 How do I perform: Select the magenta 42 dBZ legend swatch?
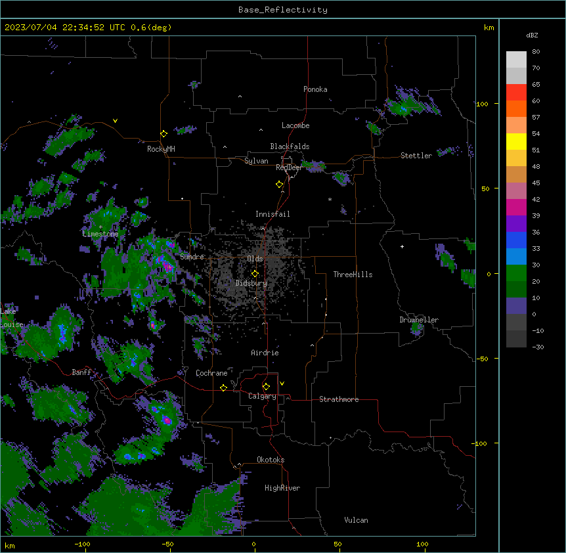pyautogui.click(x=516, y=207)
